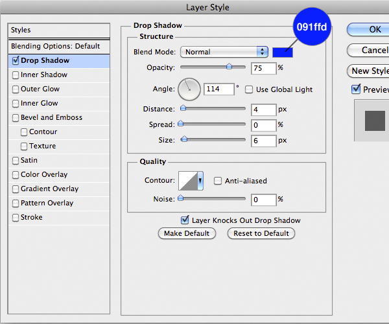Select Blending Options: Default
Viewport: 389px width, 324px height.
click(x=55, y=46)
